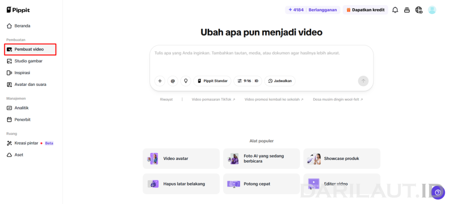450x204 pixels.
Task: Open the user profile avatar
Action: [x=432, y=10]
